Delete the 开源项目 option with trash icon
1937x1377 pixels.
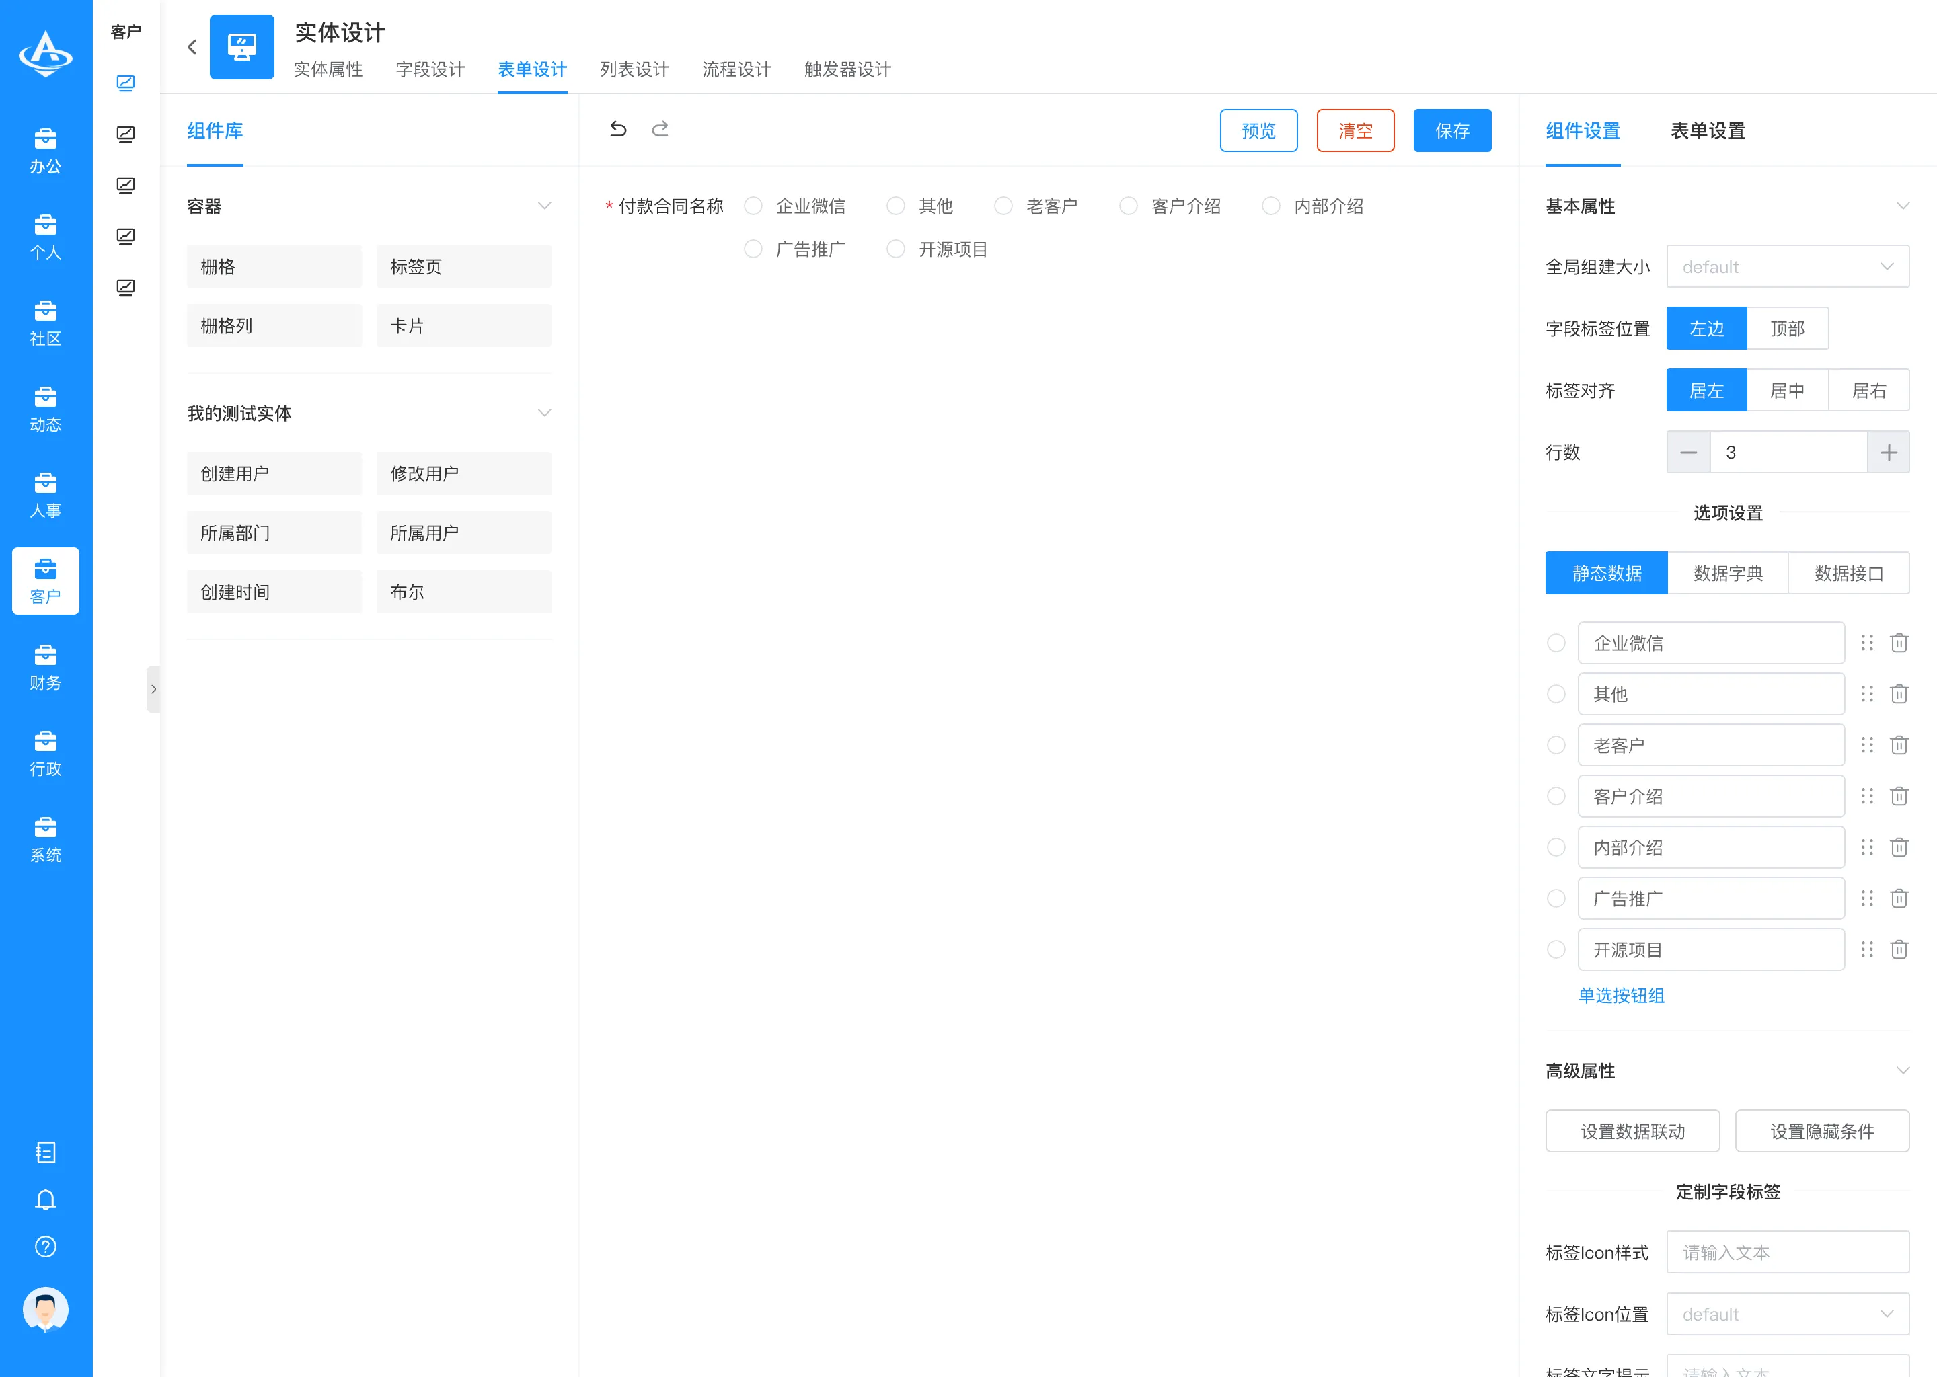coord(1899,949)
